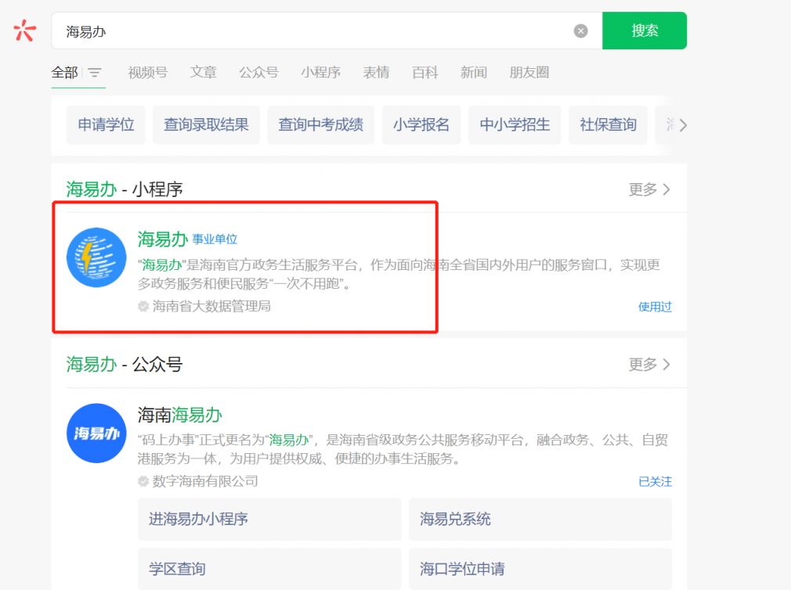Click the 数字海南有限公司 verified badge icon

pos(143,481)
